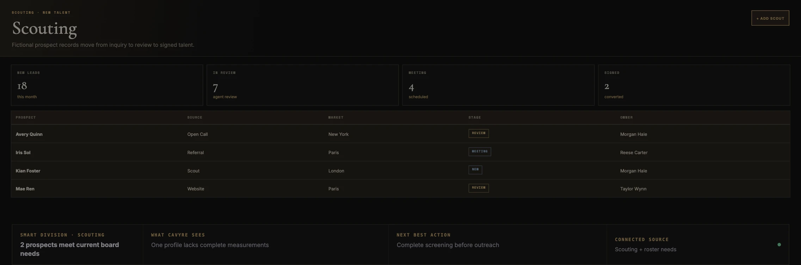Click the Review badge in Mae Ren's row
The image size is (801, 265).
(x=479, y=188)
